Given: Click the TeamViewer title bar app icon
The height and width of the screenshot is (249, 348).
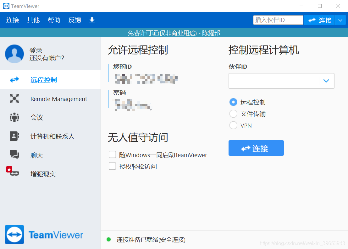Looking at the screenshot, I should [6, 6].
